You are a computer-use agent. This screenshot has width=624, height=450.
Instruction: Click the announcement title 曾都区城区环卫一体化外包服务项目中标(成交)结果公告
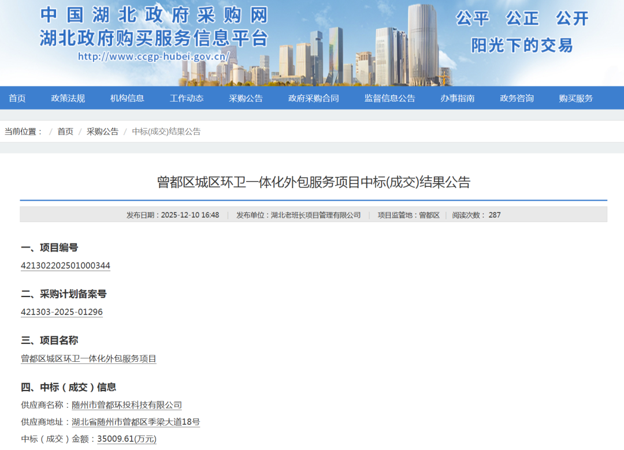point(314,182)
